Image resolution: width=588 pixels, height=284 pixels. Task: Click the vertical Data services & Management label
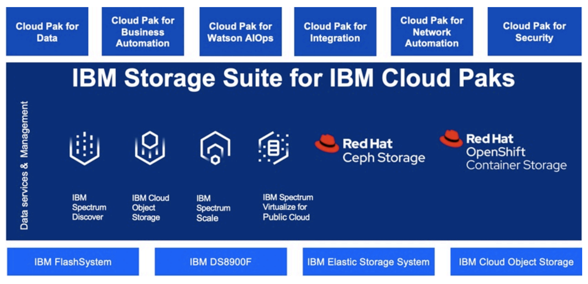coord(24,165)
